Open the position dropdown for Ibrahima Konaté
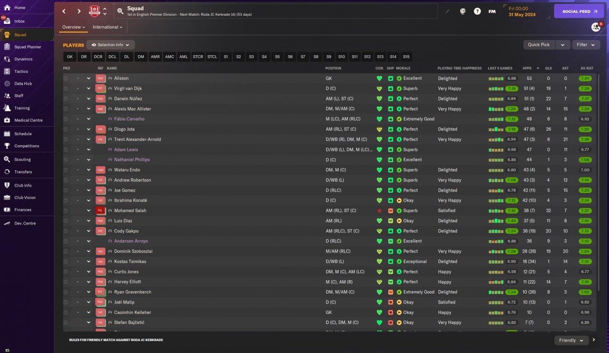Screen dimensions: 609x353 pyautogui.click(x=88, y=200)
